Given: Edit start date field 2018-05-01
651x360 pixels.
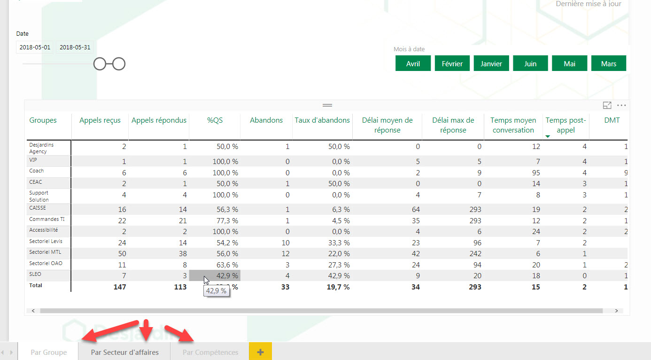Looking at the screenshot, I should [x=35, y=47].
